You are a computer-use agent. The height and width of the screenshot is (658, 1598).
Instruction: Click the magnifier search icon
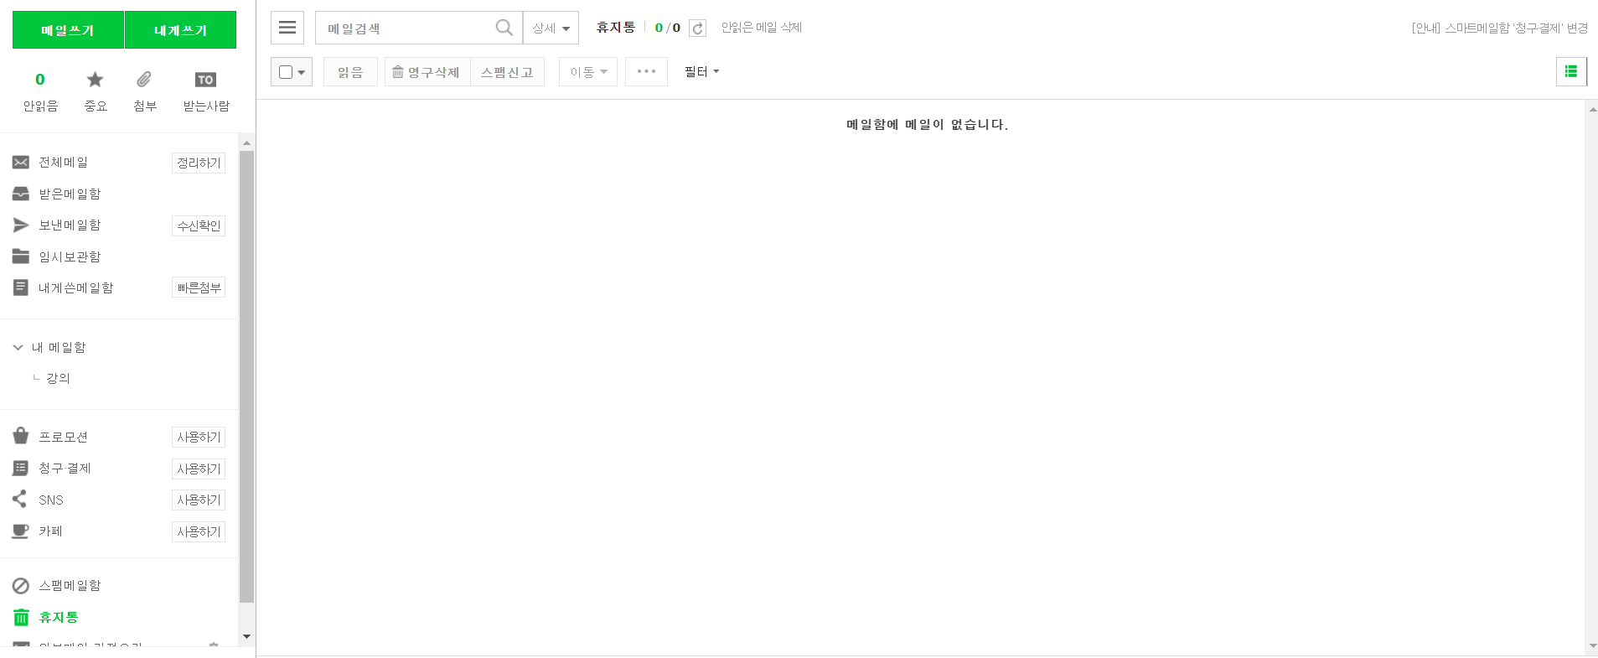pos(504,28)
